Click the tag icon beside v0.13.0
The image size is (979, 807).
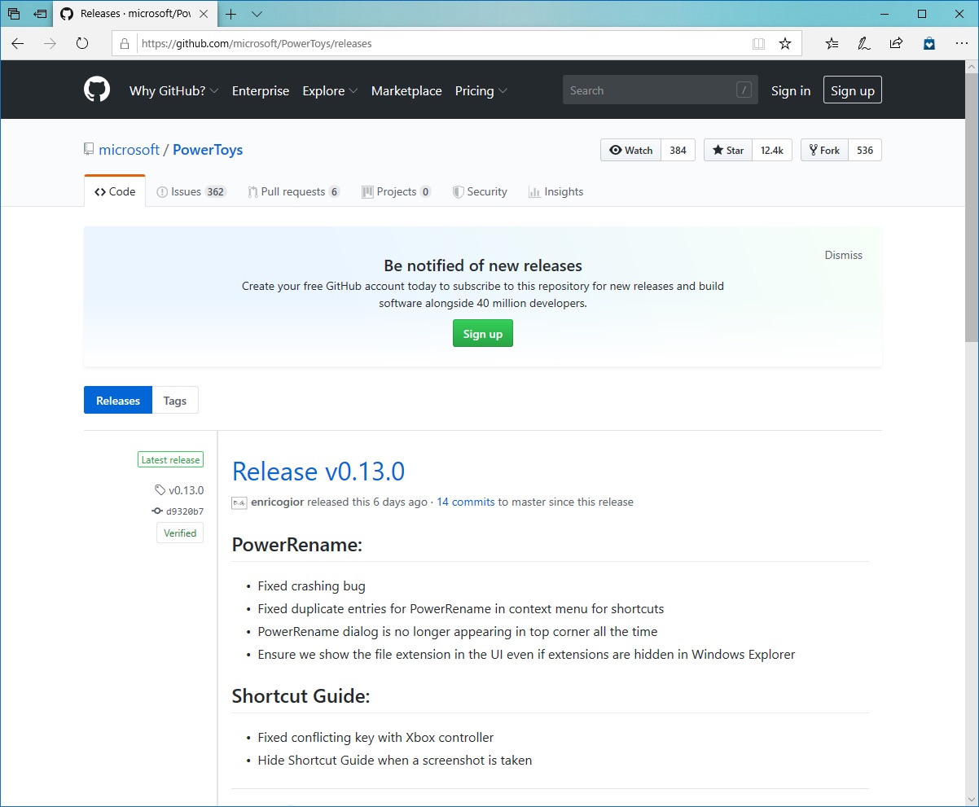160,490
